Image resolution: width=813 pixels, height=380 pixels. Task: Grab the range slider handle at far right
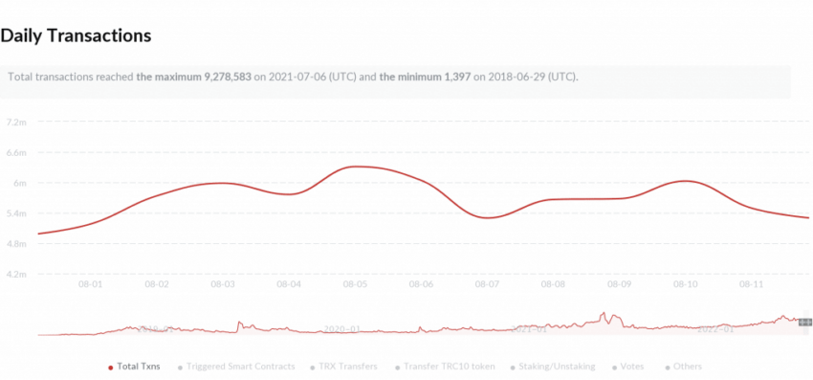[x=804, y=322]
